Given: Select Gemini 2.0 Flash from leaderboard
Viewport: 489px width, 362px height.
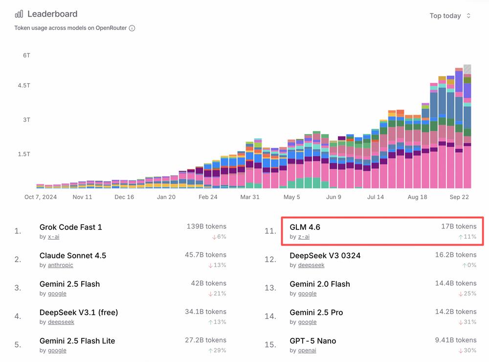Looking at the screenshot, I should click(x=320, y=284).
